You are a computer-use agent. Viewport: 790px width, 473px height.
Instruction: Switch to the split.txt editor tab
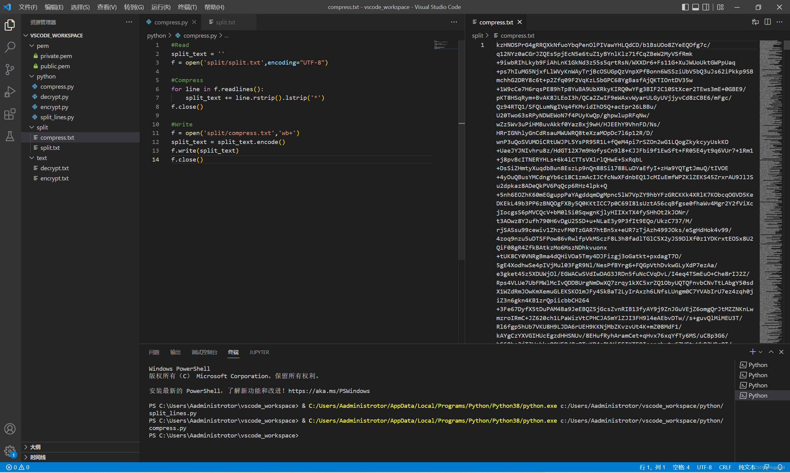[225, 22]
